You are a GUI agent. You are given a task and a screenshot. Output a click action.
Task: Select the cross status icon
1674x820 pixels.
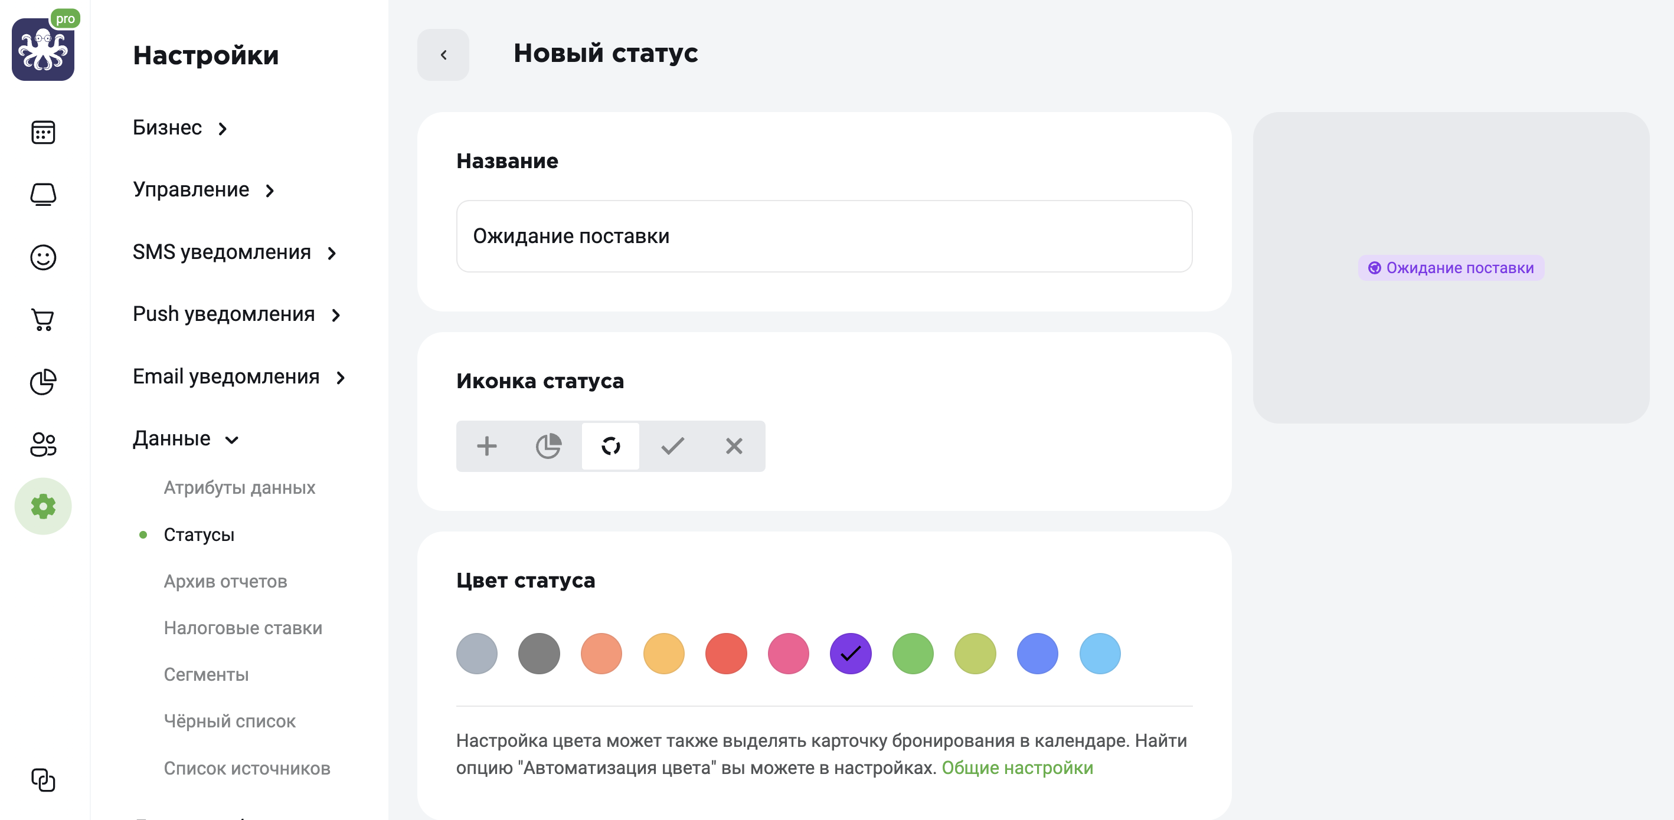pos(734,446)
